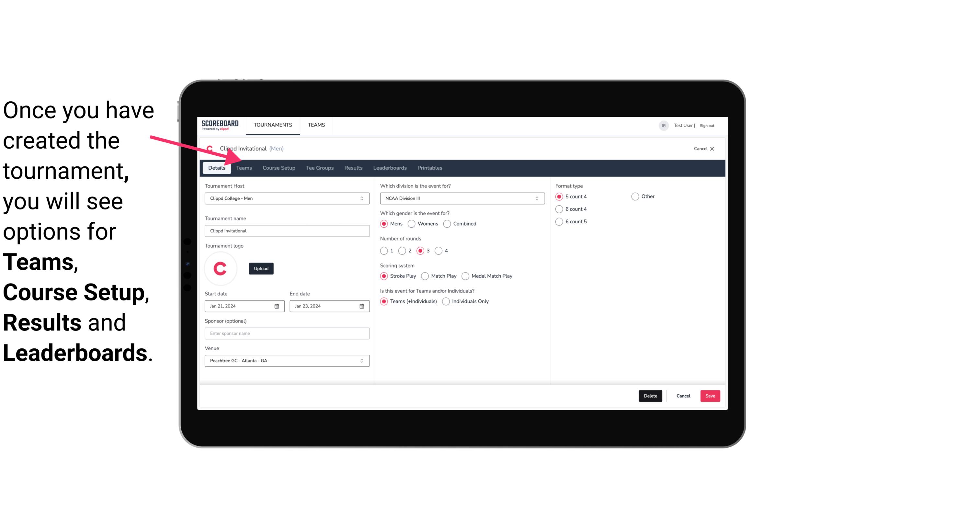Viewport: 980px width, 527px height.
Task: Click the start date calendar icon
Action: click(277, 306)
